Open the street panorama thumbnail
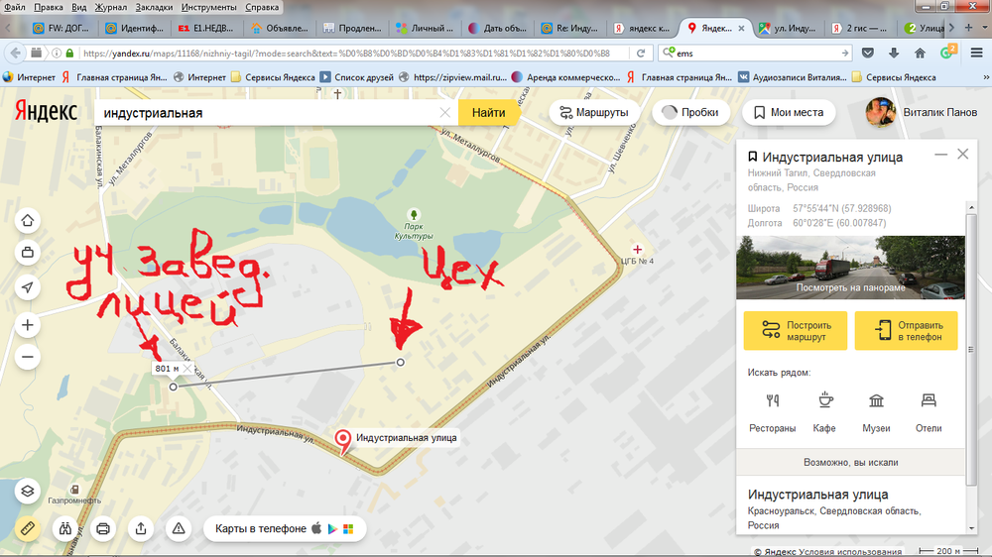The width and height of the screenshot is (992, 557). 850,268
